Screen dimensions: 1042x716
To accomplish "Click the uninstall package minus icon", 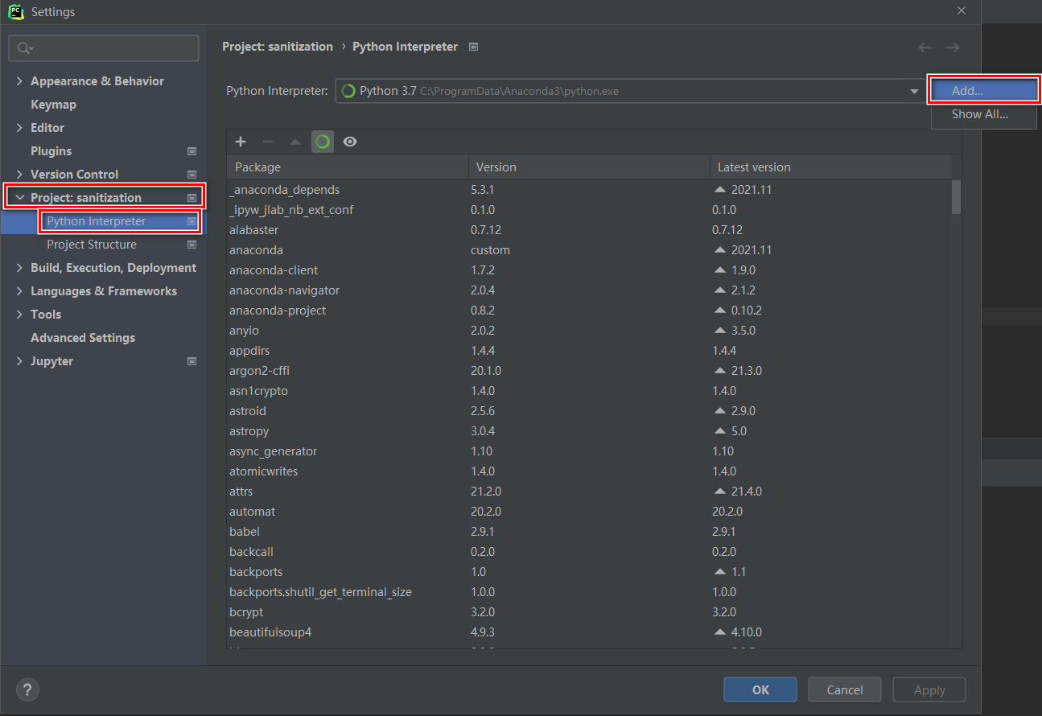I will pos(268,142).
